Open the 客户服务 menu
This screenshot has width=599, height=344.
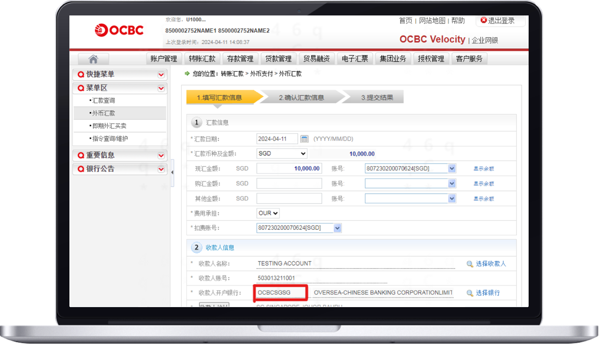[469, 59]
